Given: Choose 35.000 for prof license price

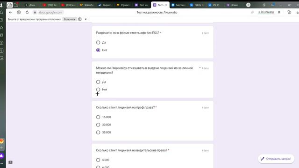Looking at the screenshot, I should 98,133.
